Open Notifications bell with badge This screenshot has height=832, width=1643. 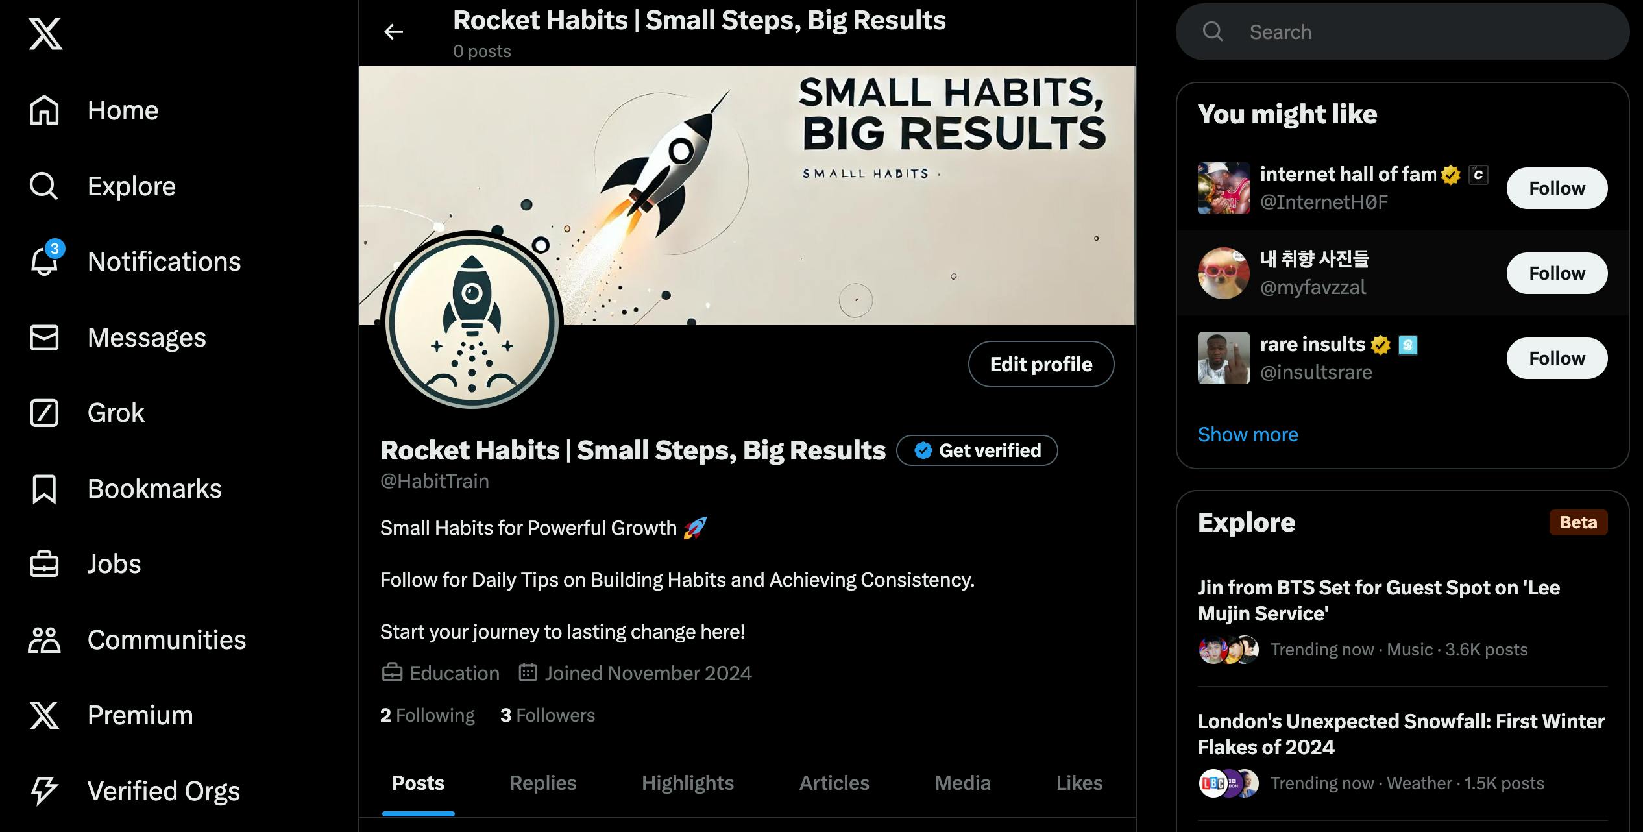45,260
